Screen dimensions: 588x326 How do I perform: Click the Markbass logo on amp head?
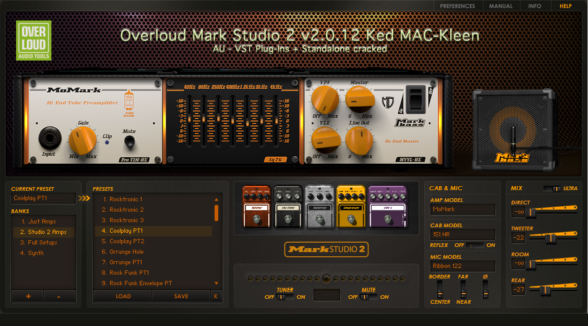[x=410, y=123]
